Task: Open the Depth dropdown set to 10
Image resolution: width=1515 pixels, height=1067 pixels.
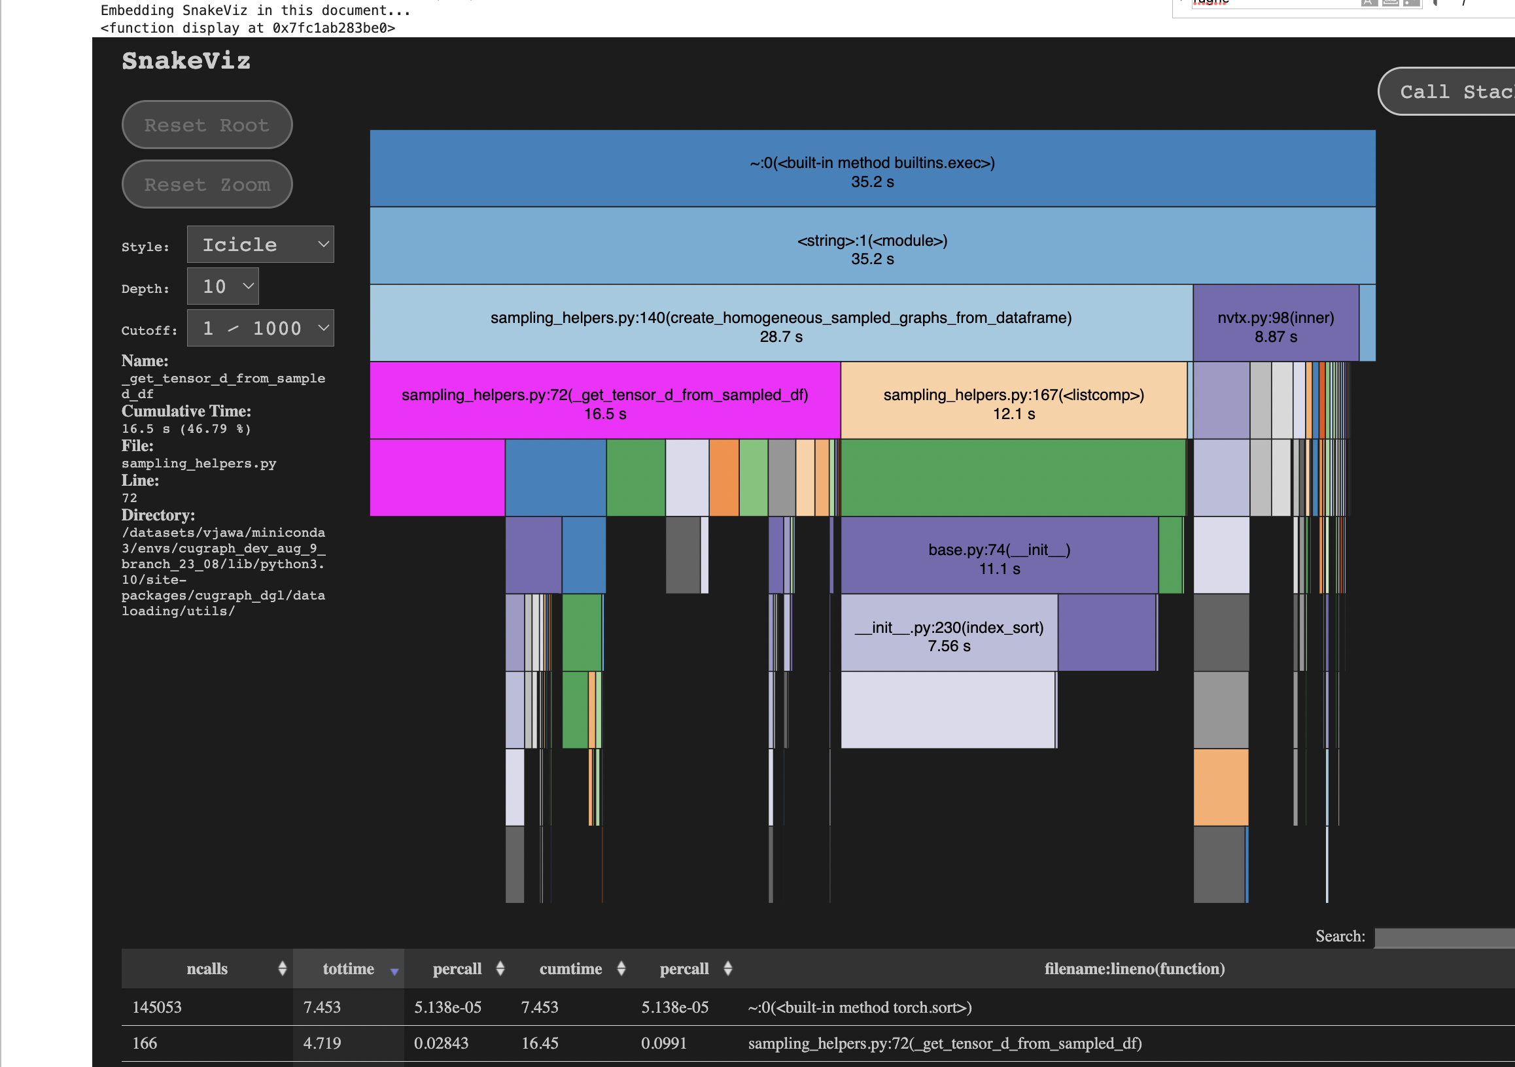Action: [222, 286]
